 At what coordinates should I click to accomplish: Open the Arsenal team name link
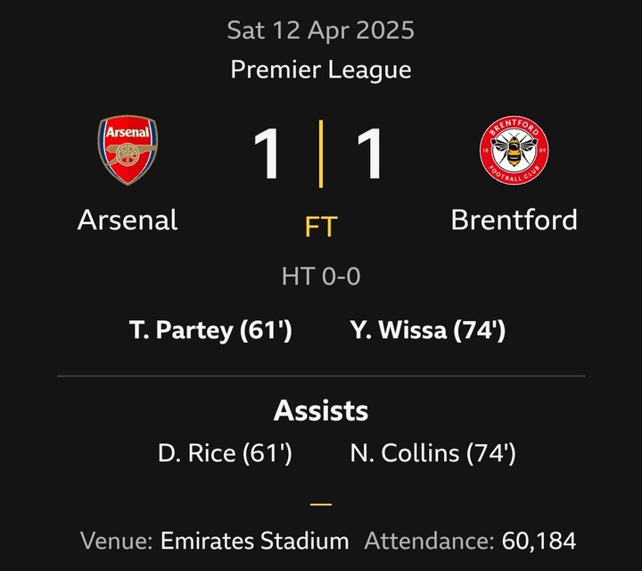coord(128,220)
